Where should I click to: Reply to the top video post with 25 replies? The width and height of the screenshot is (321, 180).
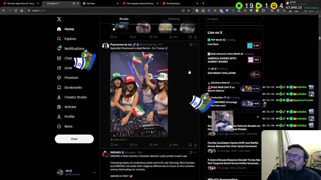point(114,37)
